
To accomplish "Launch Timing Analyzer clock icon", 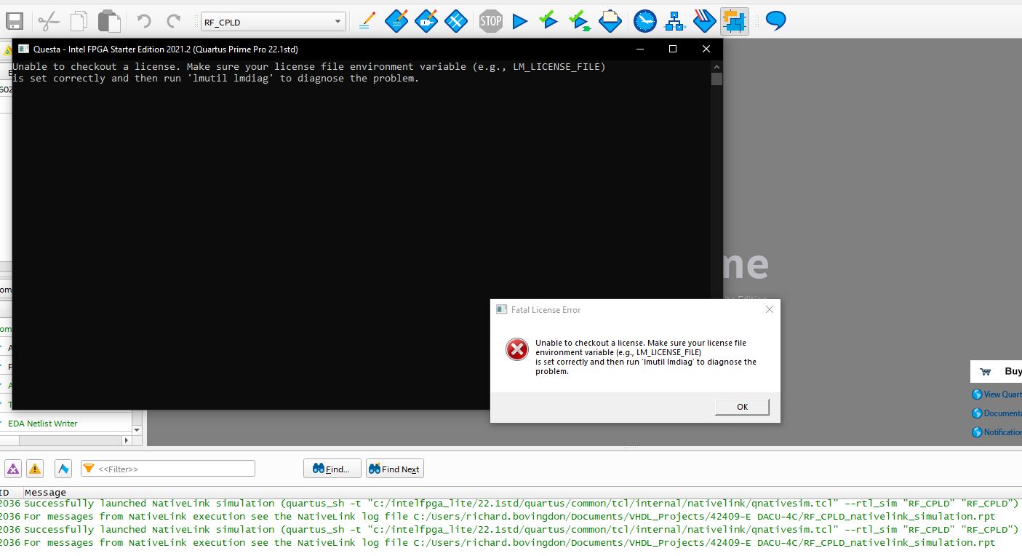I will pos(645,21).
